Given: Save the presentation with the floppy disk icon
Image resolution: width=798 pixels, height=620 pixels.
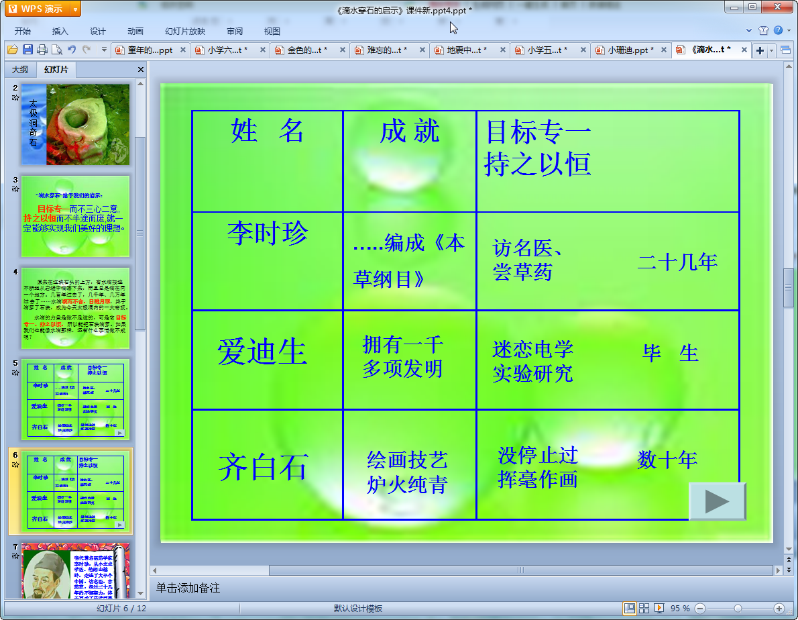Looking at the screenshot, I should click(x=27, y=50).
